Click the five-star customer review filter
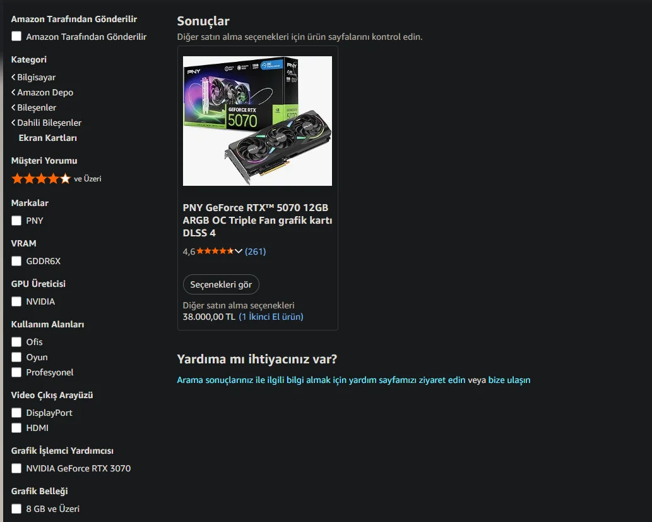 pyautogui.click(x=56, y=179)
